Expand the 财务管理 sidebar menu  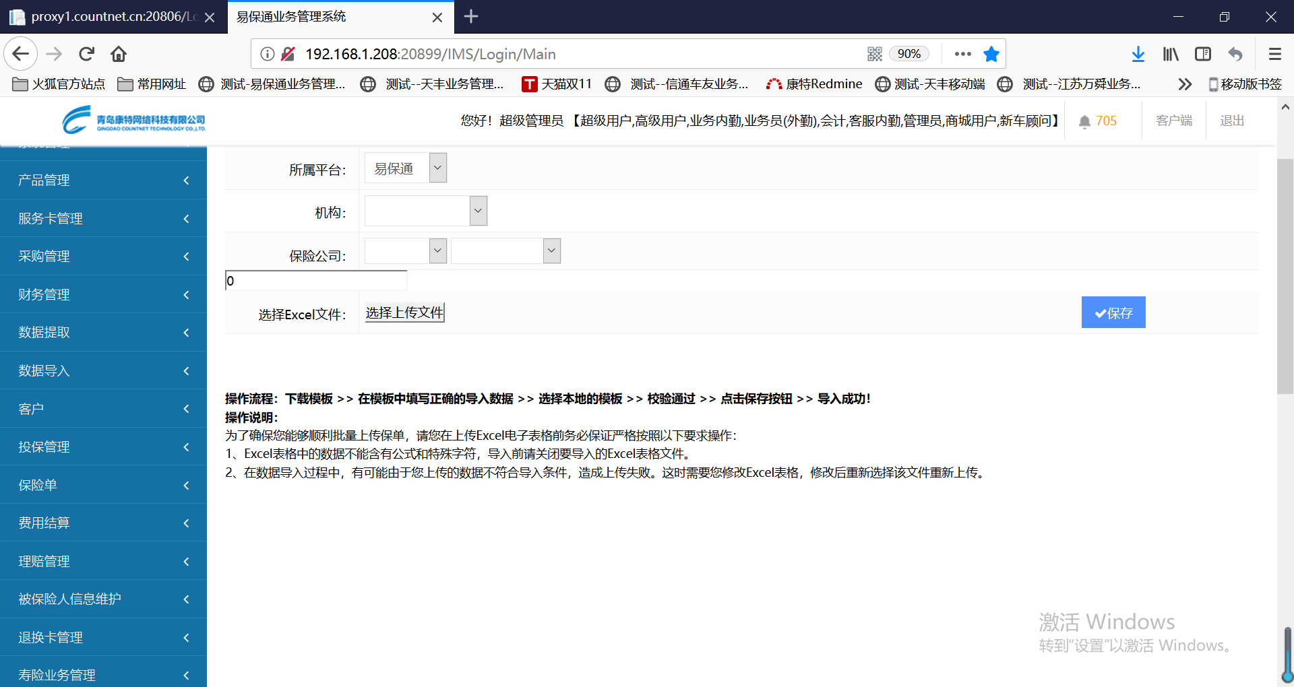[103, 294]
